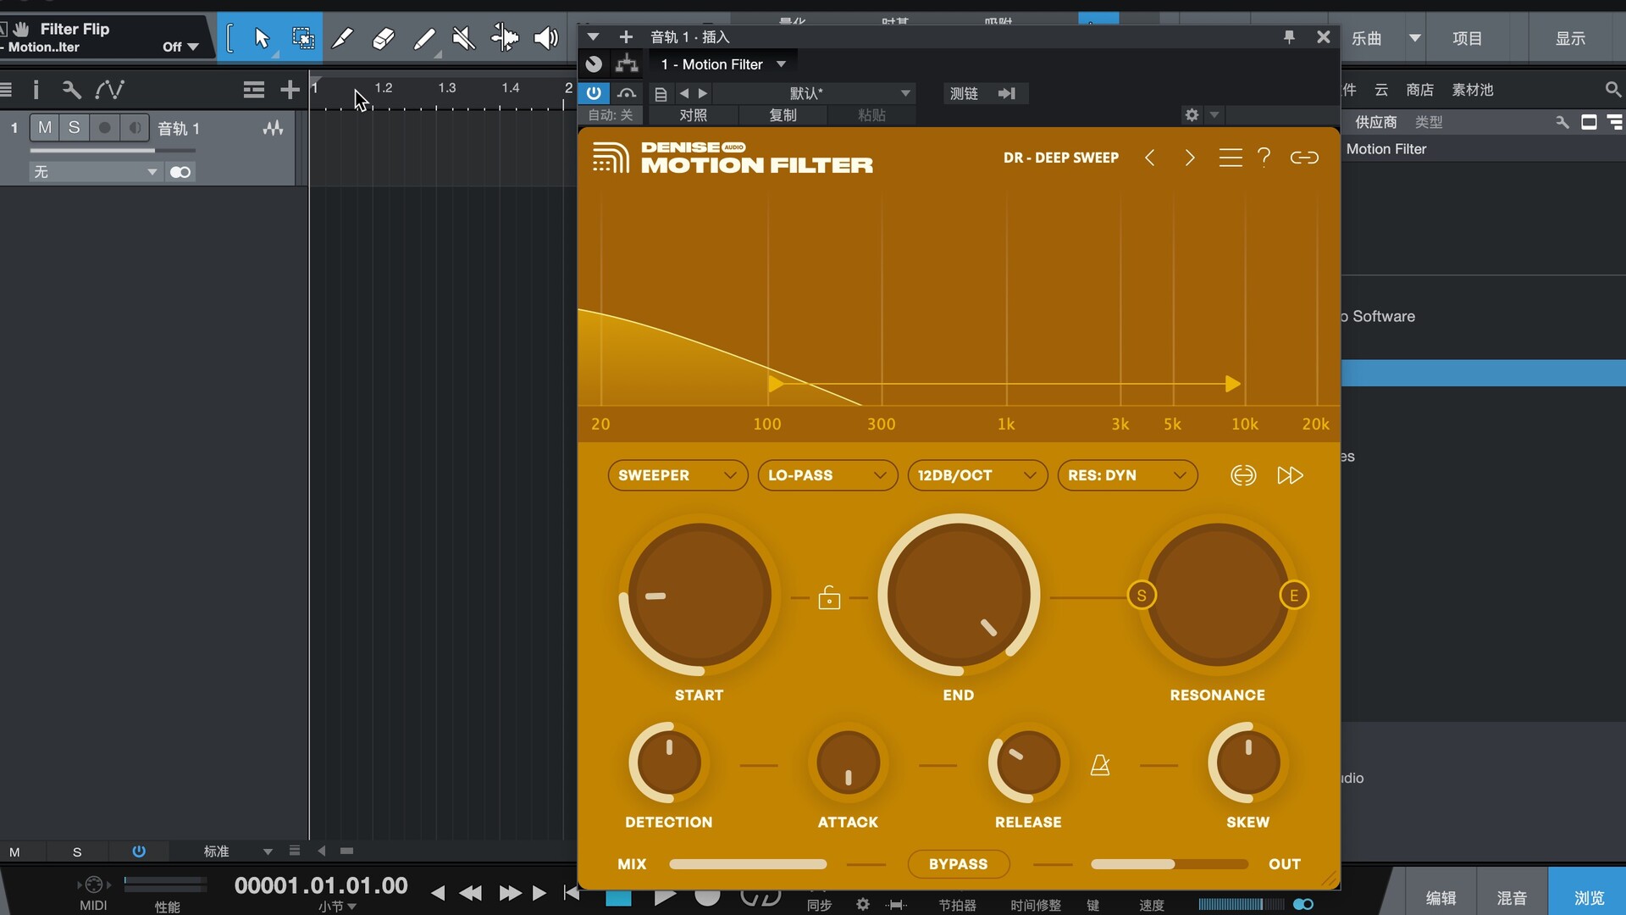Click the metronome sync icon near Release
The image size is (1626, 915).
[1100, 765]
